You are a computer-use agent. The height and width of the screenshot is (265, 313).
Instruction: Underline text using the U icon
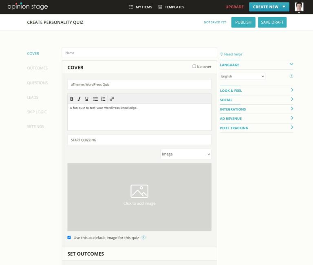click(x=87, y=99)
